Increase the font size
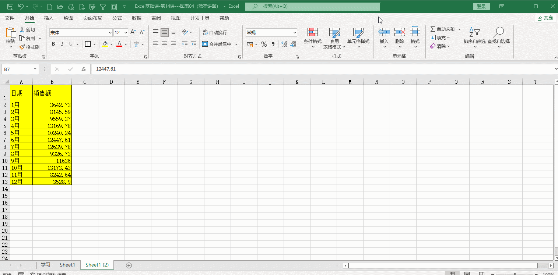This screenshot has height=275, width=558. coord(133,33)
